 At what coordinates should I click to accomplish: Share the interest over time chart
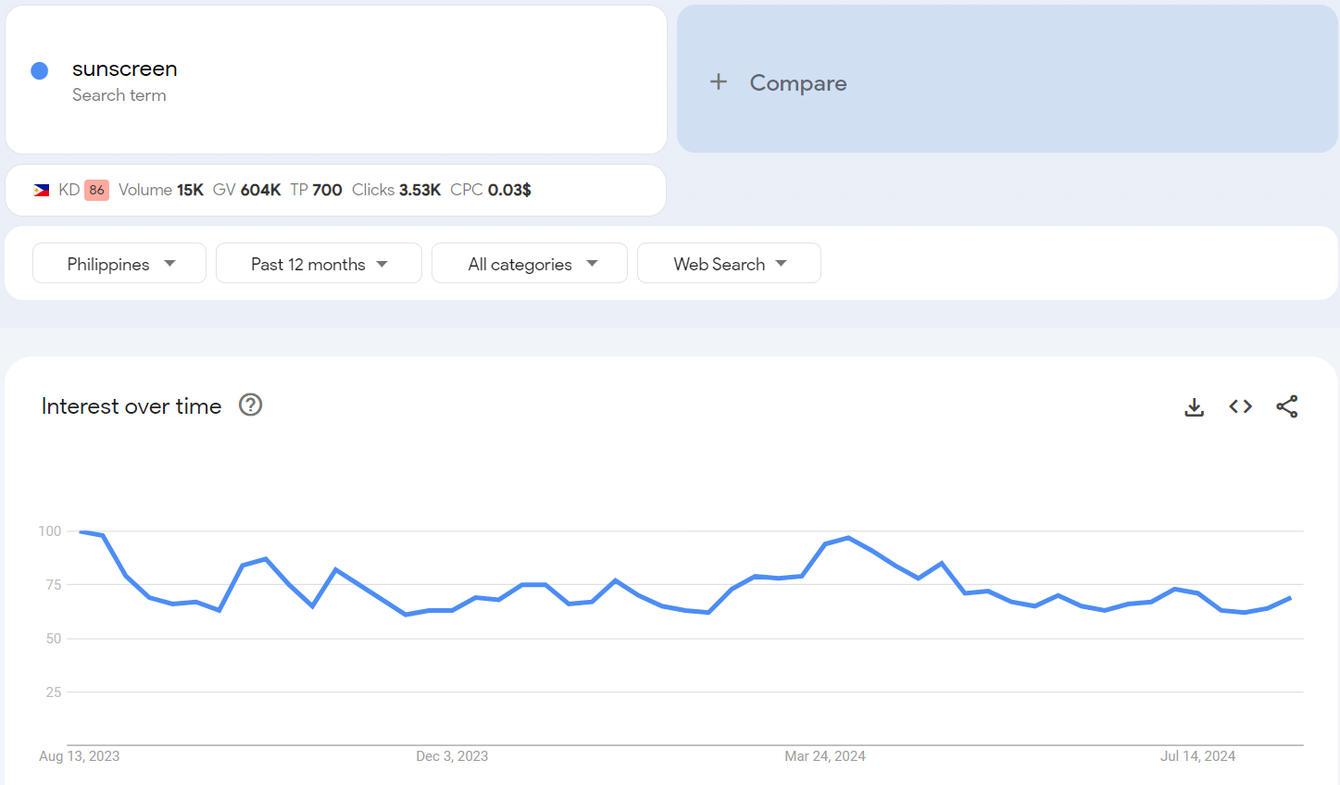pyautogui.click(x=1286, y=406)
